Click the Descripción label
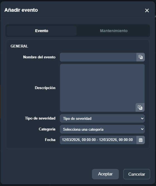Viewport: 156px width, 186px height. pos(45,88)
